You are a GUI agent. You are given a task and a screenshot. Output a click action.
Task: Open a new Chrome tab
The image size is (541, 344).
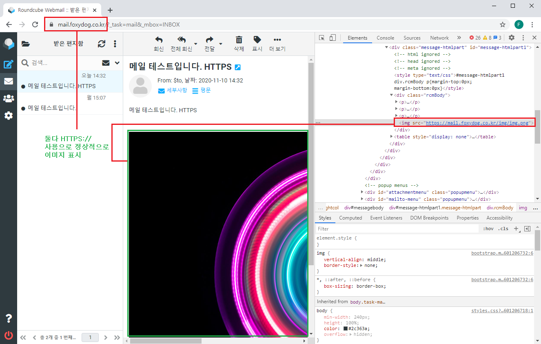click(x=110, y=10)
